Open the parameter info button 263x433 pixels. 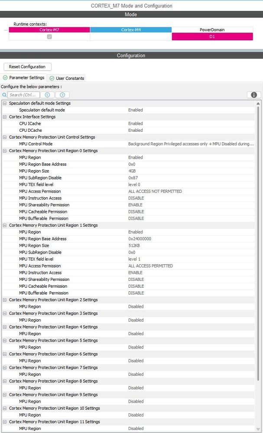tap(253, 94)
